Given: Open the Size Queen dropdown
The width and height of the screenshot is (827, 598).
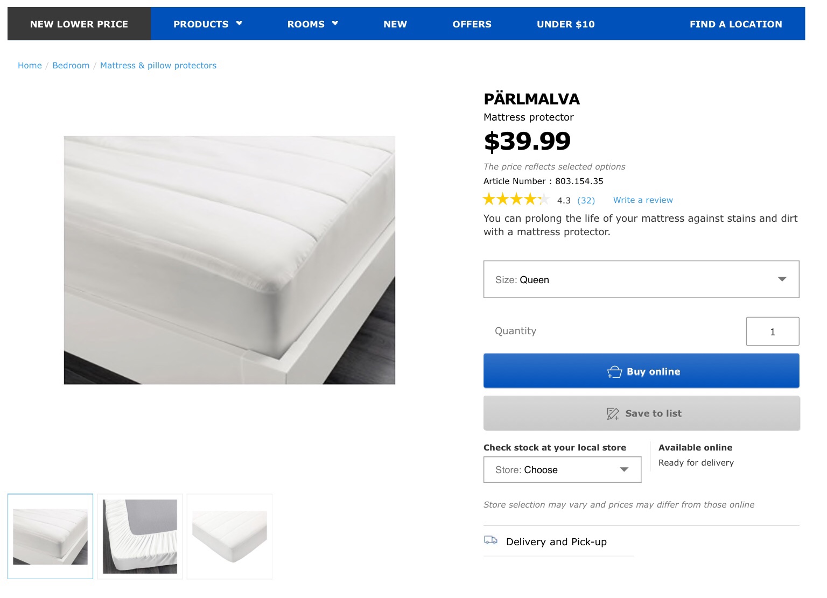Looking at the screenshot, I should tap(641, 279).
